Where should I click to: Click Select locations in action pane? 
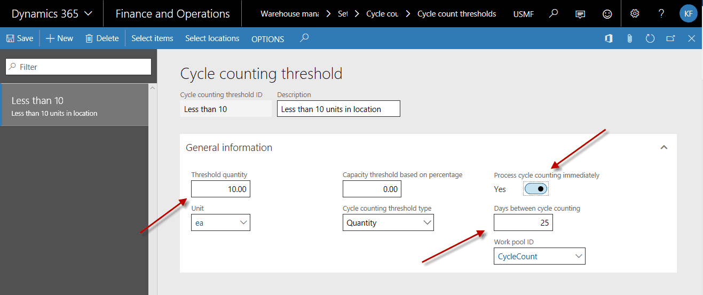[212, 38]
